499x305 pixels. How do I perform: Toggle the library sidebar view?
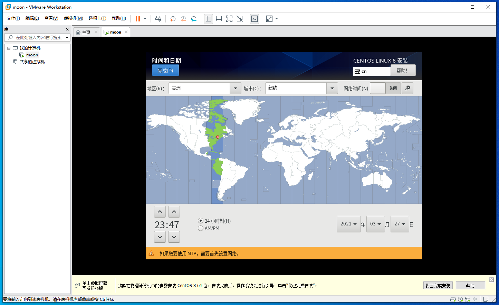(209, 19)
